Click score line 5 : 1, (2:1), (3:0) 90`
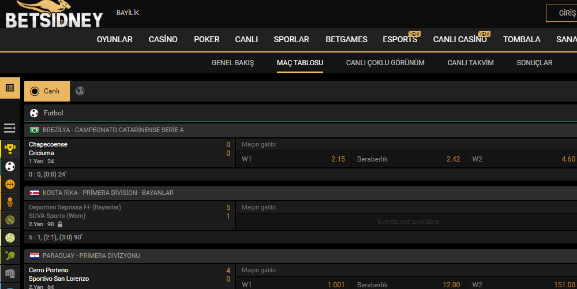577x289 pixels. [55, 237]
